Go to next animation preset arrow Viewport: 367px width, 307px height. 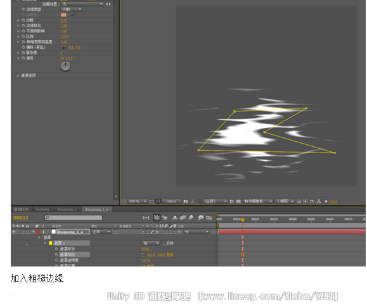[x=110, y=4]
